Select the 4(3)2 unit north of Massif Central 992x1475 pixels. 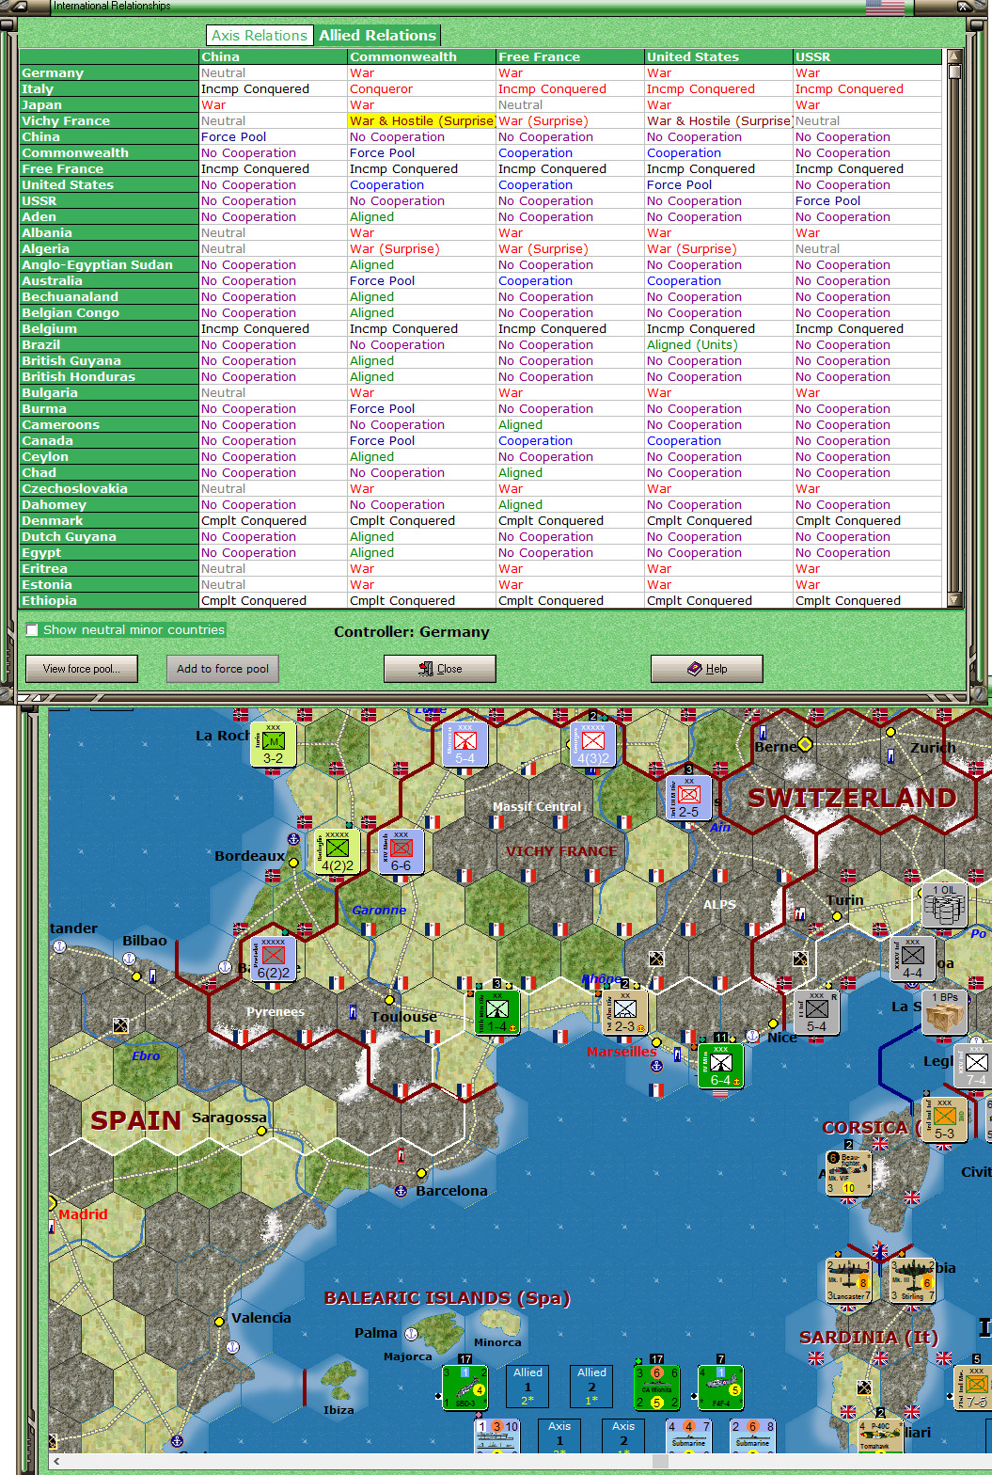click(x=593, y=745)
